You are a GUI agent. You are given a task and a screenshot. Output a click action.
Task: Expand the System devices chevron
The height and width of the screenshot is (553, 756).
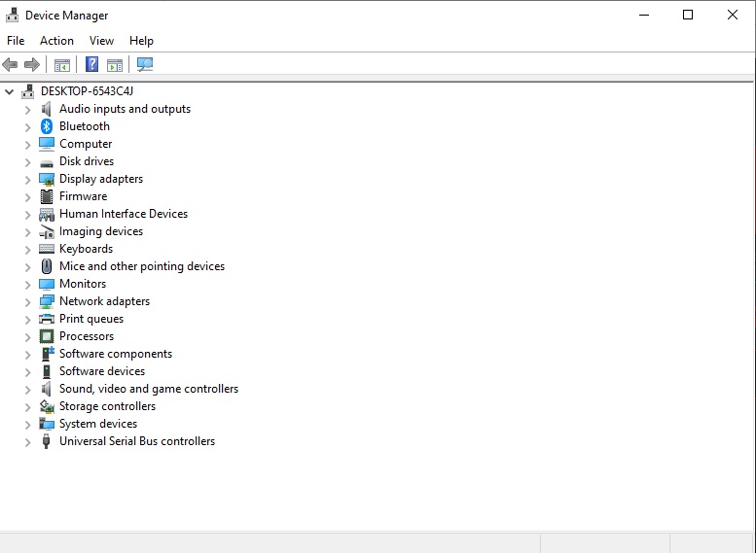coord(28,425)
